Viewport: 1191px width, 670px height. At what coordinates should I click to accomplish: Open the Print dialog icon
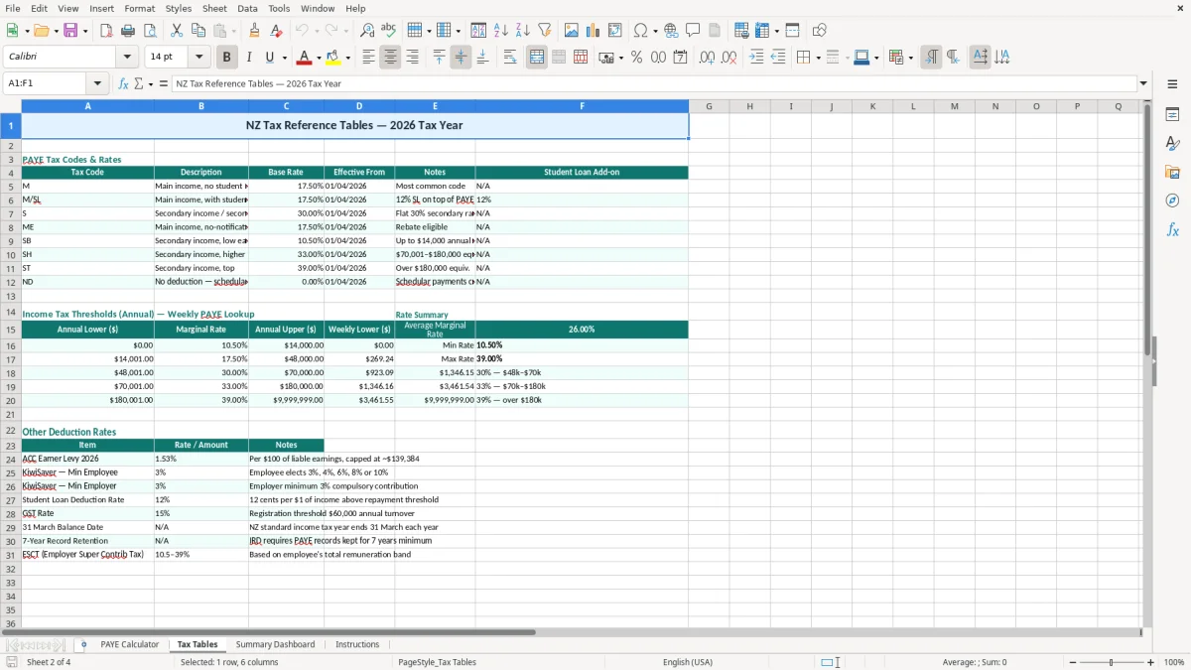[x=128, y=31]
